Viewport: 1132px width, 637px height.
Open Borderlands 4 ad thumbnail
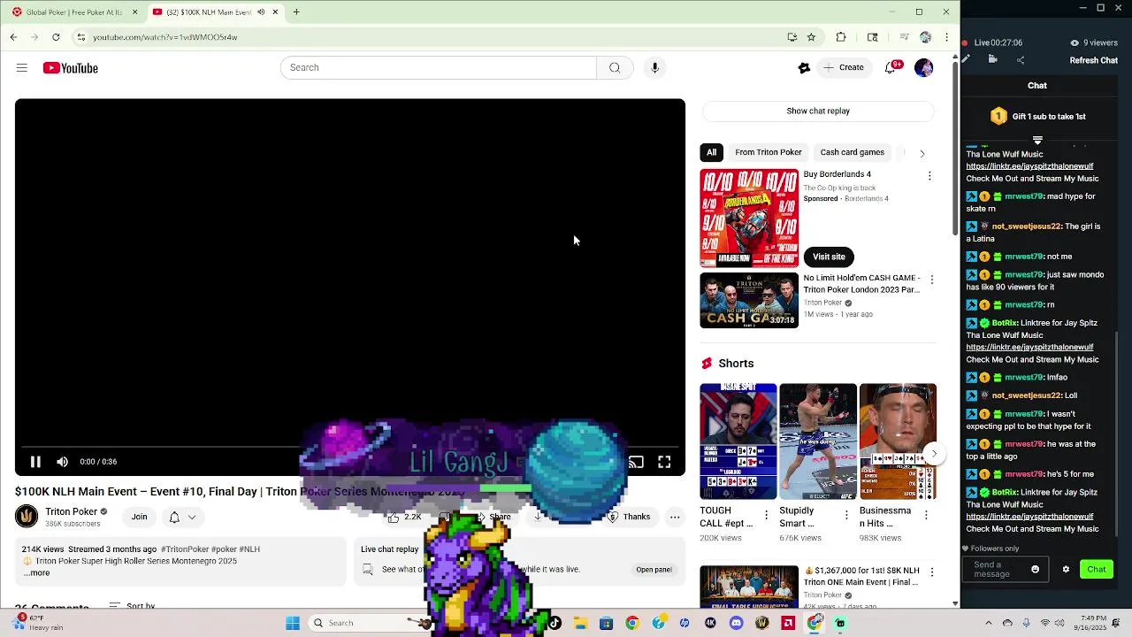click(749, 218)
